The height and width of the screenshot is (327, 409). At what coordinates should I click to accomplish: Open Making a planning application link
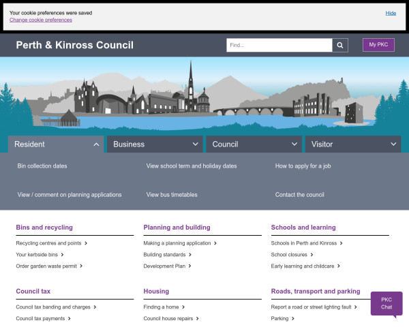pos(177,243)
